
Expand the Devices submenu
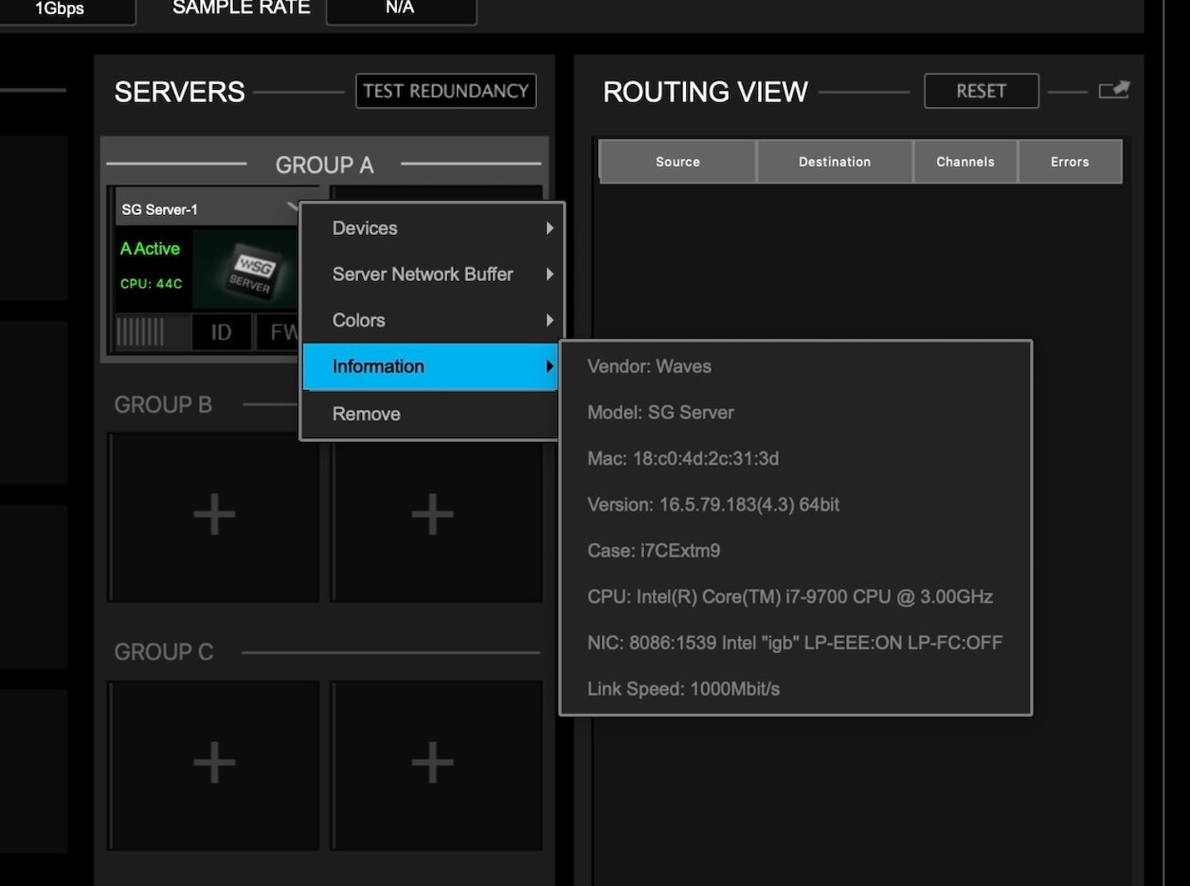[x=432, y=228]
